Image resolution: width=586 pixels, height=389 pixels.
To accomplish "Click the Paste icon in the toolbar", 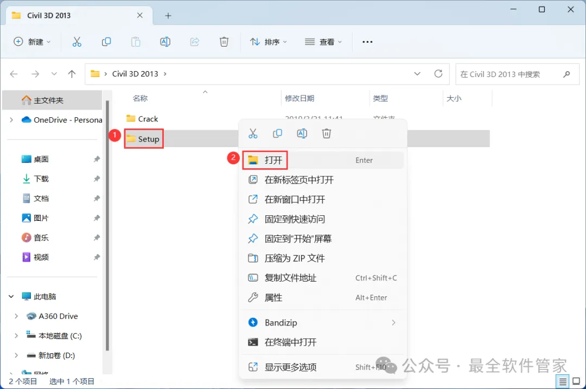I will click(136, 42).
